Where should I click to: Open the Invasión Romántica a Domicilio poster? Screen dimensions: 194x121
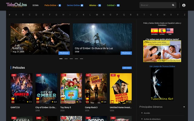coord(121,88)
